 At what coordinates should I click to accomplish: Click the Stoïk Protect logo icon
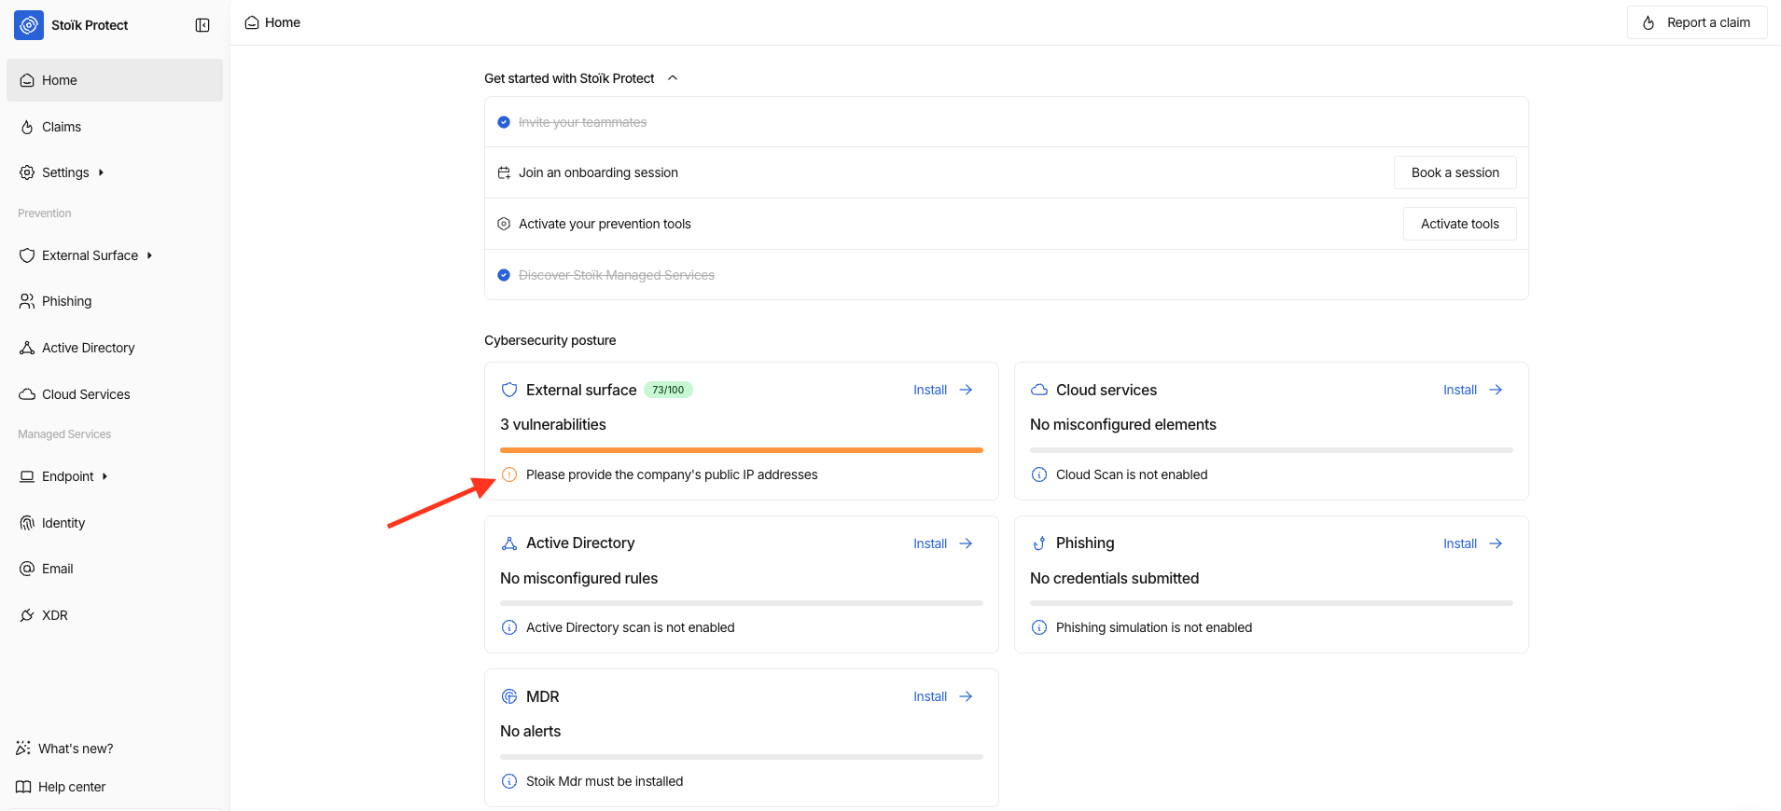[29, 25]
